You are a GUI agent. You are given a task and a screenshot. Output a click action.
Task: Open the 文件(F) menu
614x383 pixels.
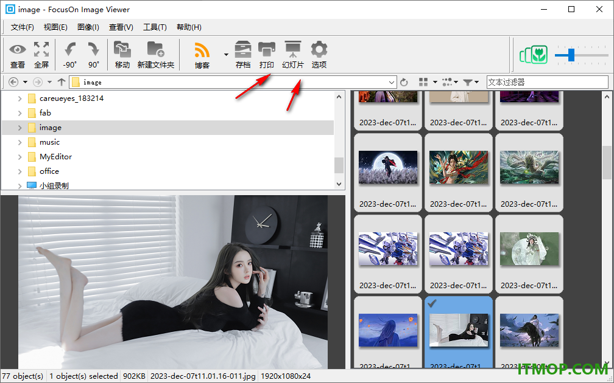pyautogui.click(x=23, y=27)
